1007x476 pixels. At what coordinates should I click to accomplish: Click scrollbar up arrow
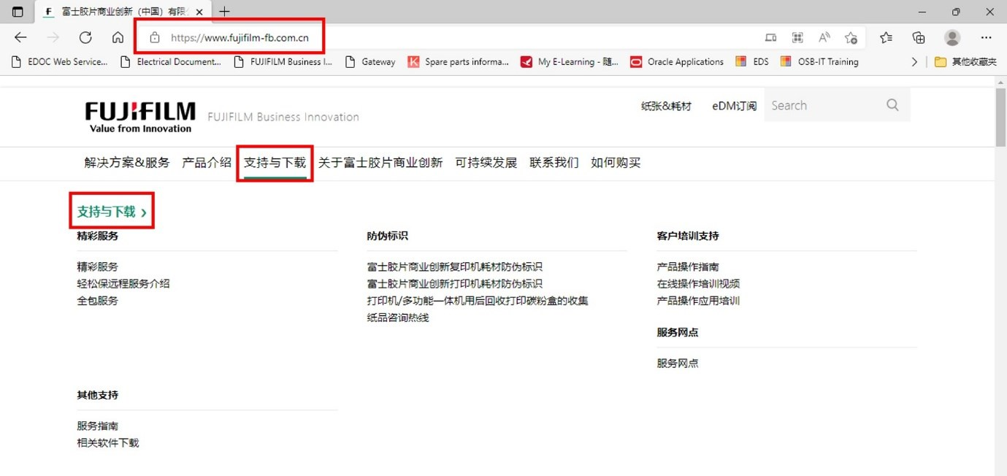(1000, 82)
